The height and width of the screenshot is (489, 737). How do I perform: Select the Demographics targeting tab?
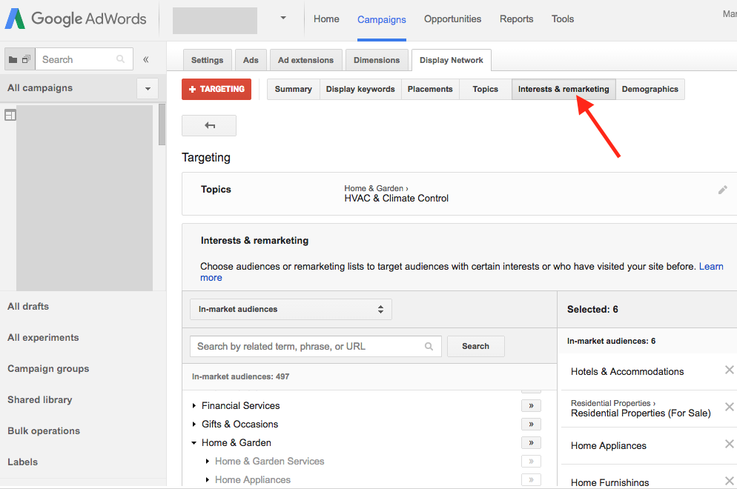pyautogui.click(x=650, y=89)
